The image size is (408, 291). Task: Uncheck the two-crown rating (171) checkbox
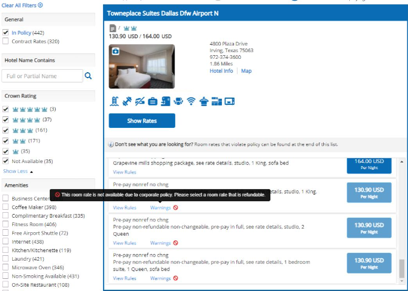pyautogui.click(x=5, y=141)
